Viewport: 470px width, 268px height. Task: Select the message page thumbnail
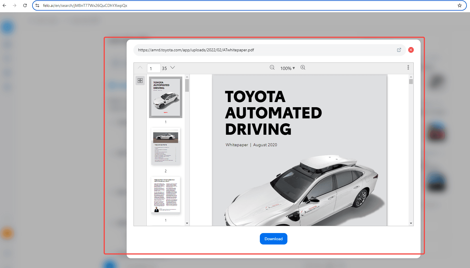(166, 195)
